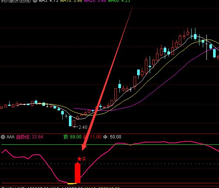Viewport: 219px width, 188px height.
Task: Select the AAA indicator name
Action: click(10, 137)
